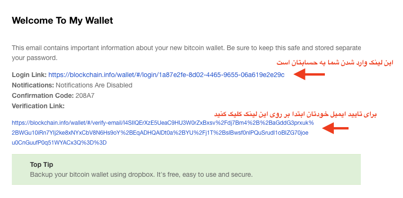Click the "Top Tip" heading
This screenshot has height=198, width=403.
click(x=42, y=164)
